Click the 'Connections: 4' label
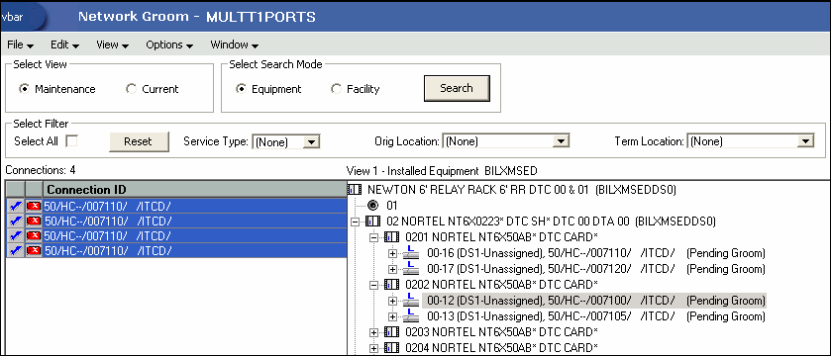The height and width of the screenshot is (356, 831). [x=41, y=171]
